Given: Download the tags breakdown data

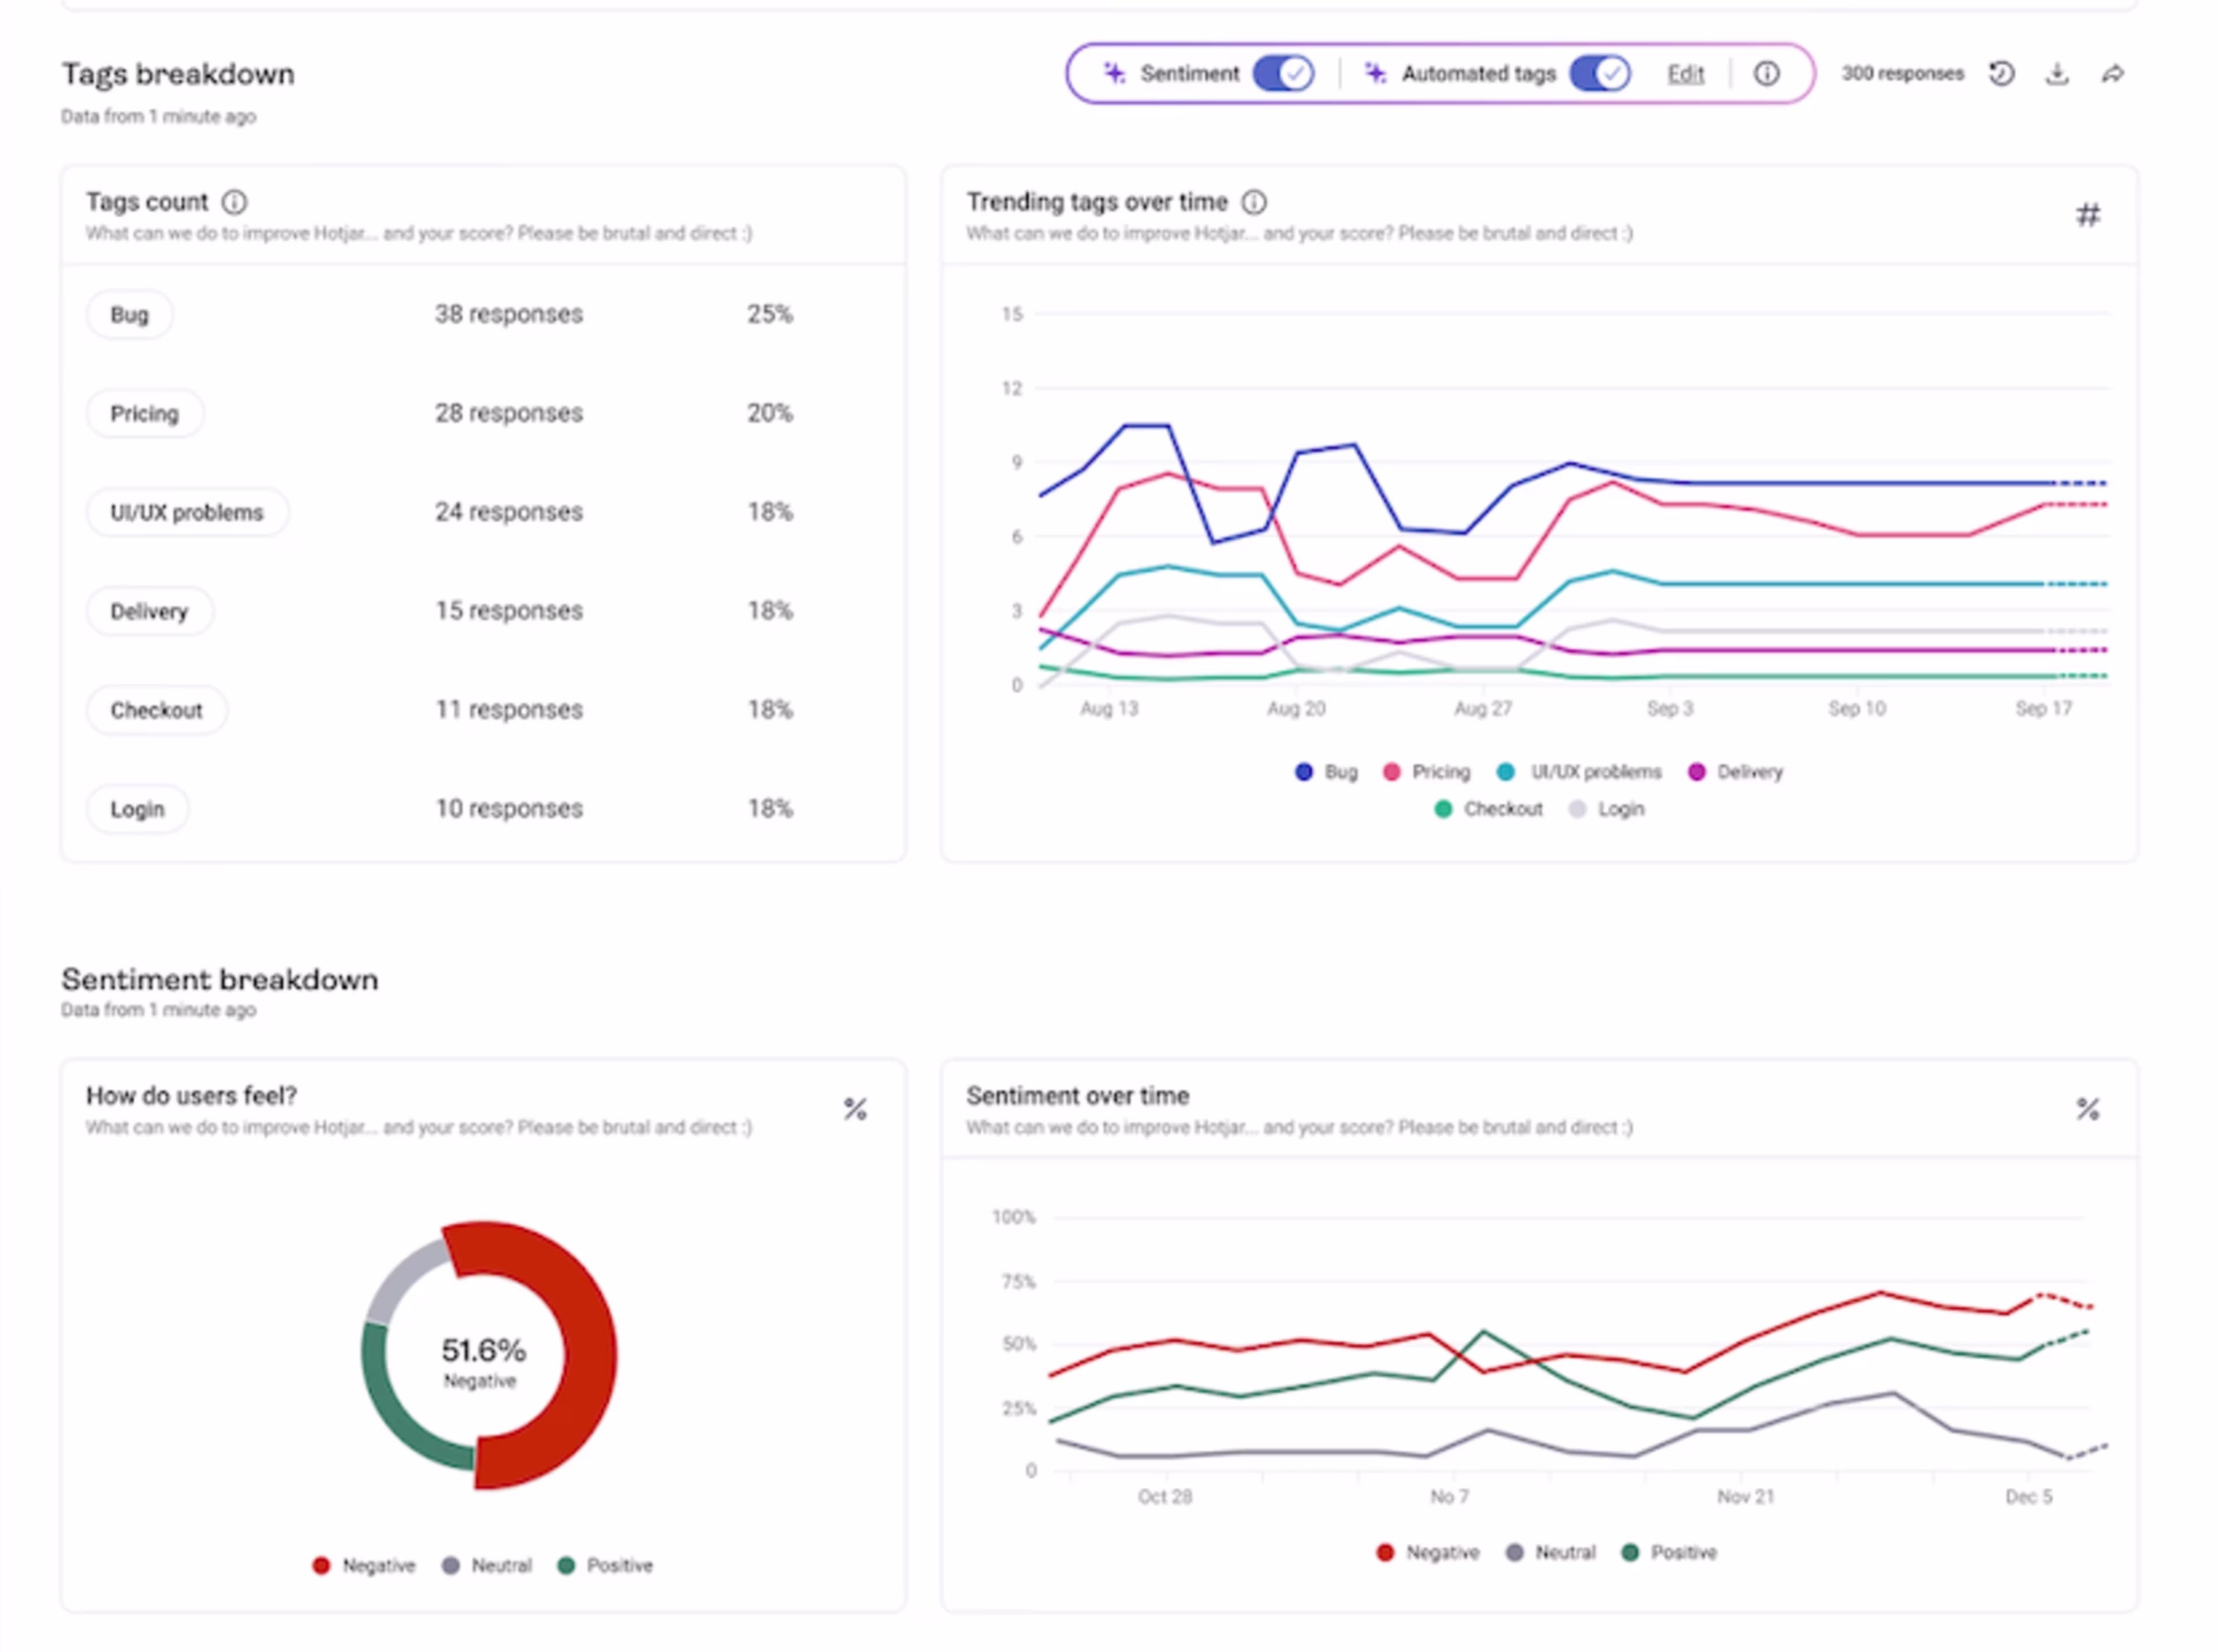Looking at the screenshot, I should tap(2056, 73).
